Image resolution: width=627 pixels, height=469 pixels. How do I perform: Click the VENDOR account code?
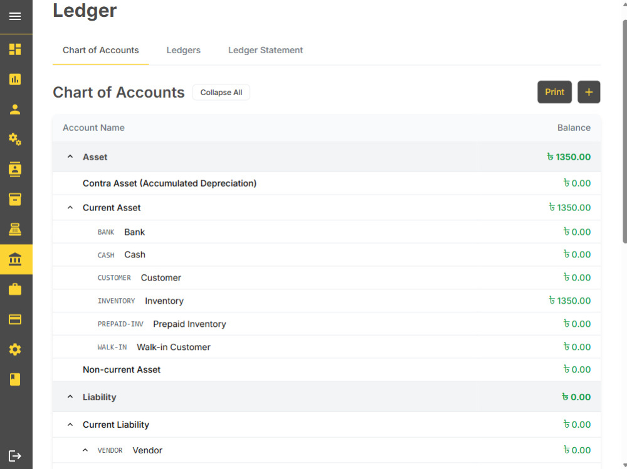[110, 450]
